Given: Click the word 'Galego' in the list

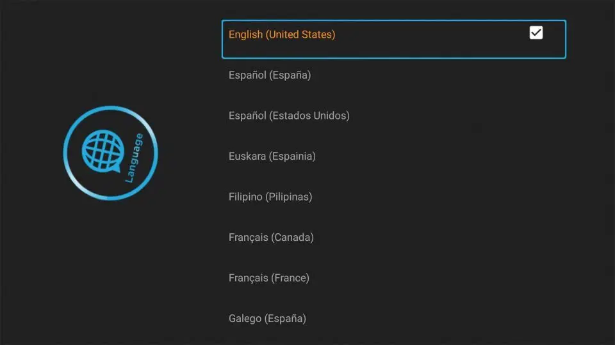Looking at the screenshot, I should point(245,319).
